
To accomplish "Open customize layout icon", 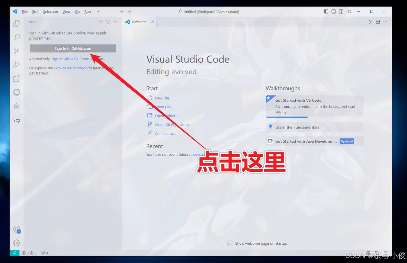I will pos(349,12).
